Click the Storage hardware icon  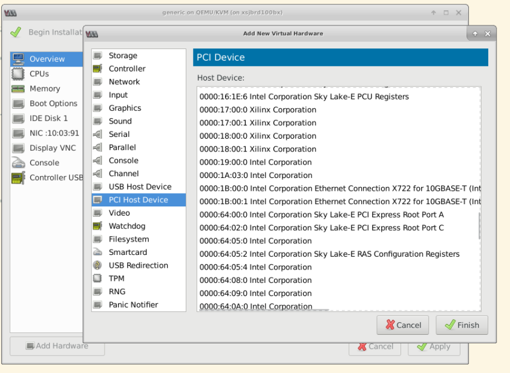pyautogui.click(x=97, y=56)
